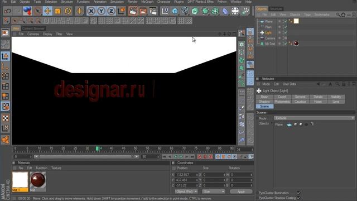The height and width of the screenshot is (201, 357).
Task: Click the white material tag on Plane
Action: [296, 21]
